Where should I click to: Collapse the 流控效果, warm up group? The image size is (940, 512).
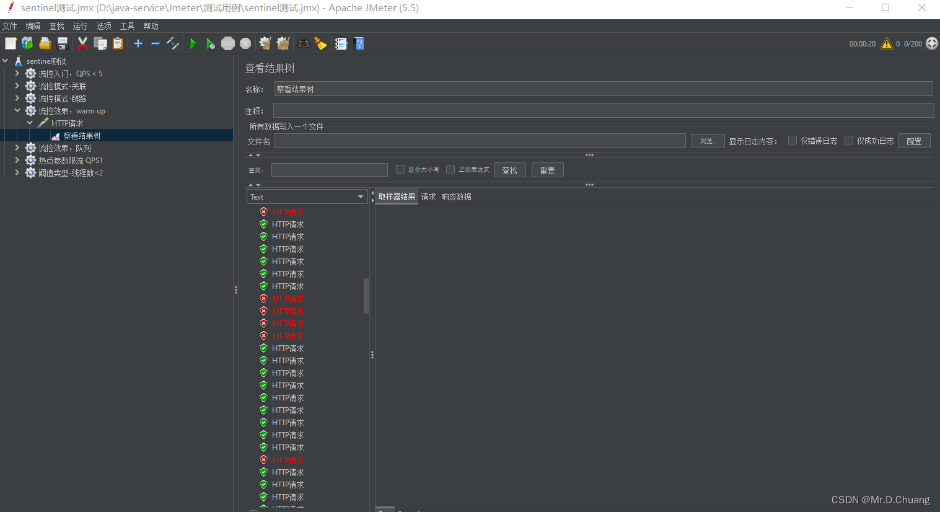pyautogui.click(x=17, y=110)
